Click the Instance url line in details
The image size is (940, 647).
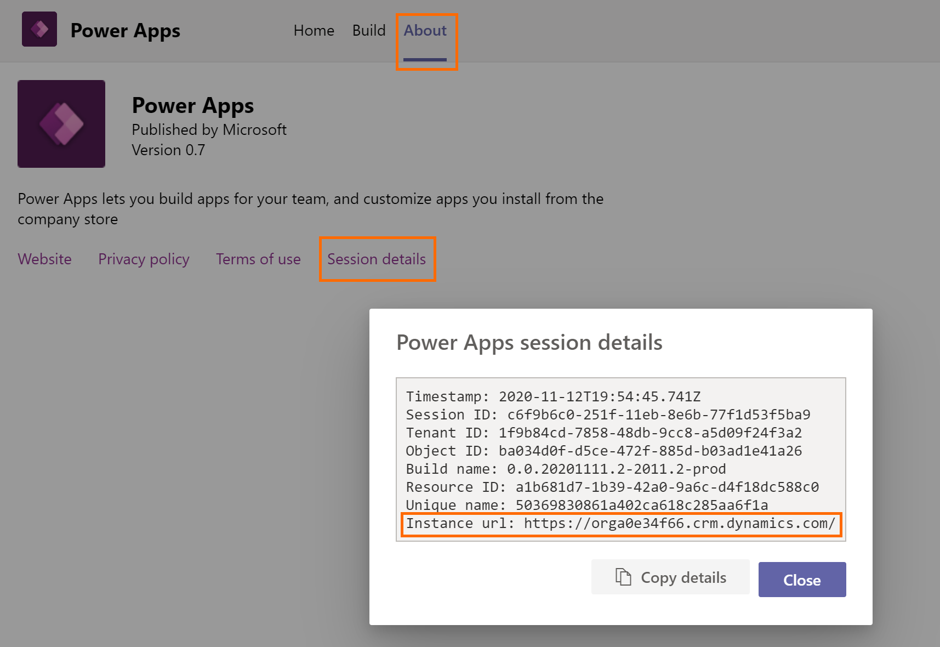[621, 524]
